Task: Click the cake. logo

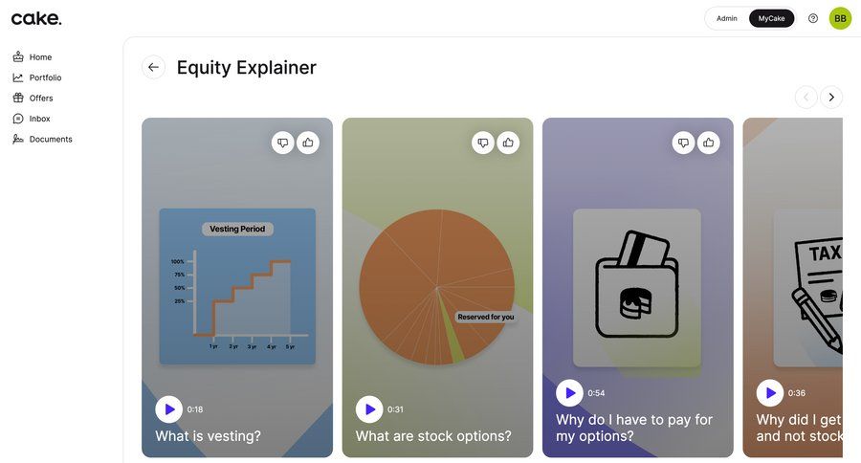Action: point(36,18)
